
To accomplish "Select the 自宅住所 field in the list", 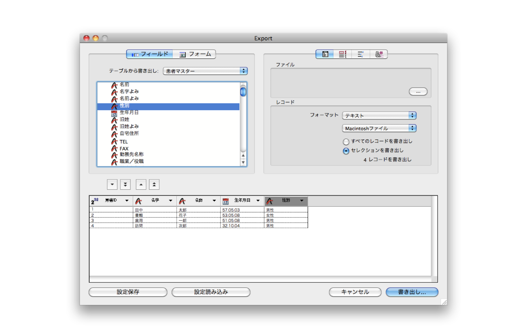I will click(129, 134).
